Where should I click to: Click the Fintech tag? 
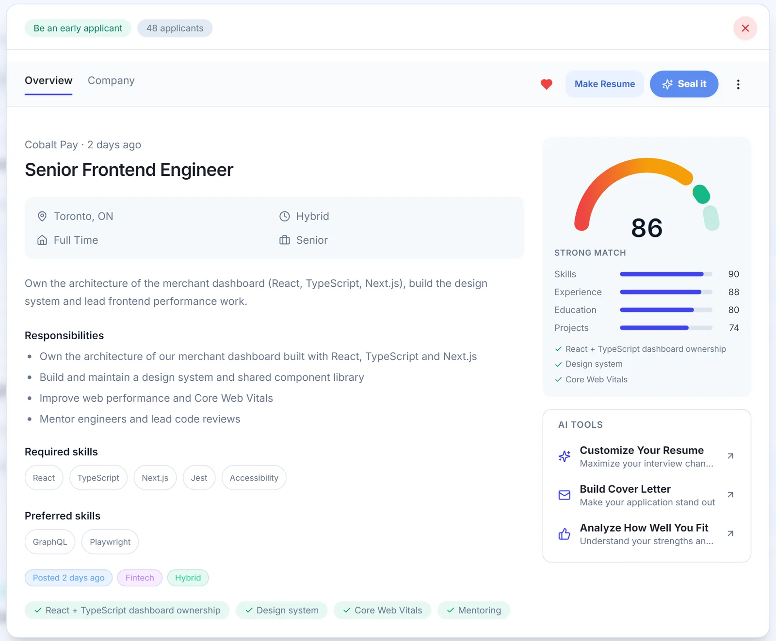click(140, 578)
